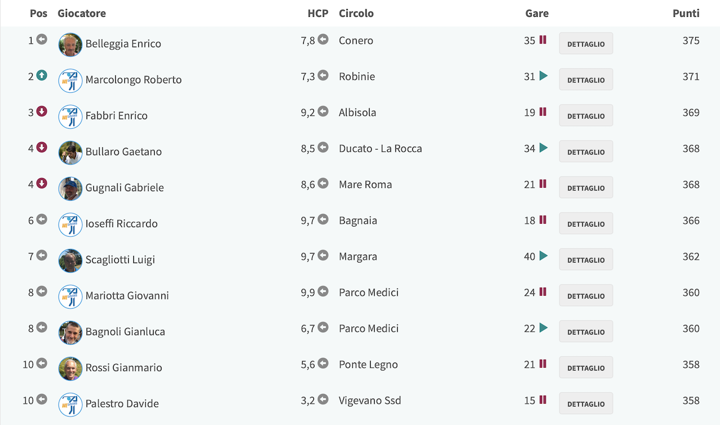Click the red down-arrow next to Gugnali Gabriele's position

tap(42, 183)
